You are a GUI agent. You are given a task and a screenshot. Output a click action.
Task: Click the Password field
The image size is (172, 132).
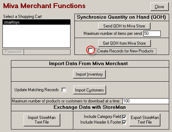click(x=47, y=52)
